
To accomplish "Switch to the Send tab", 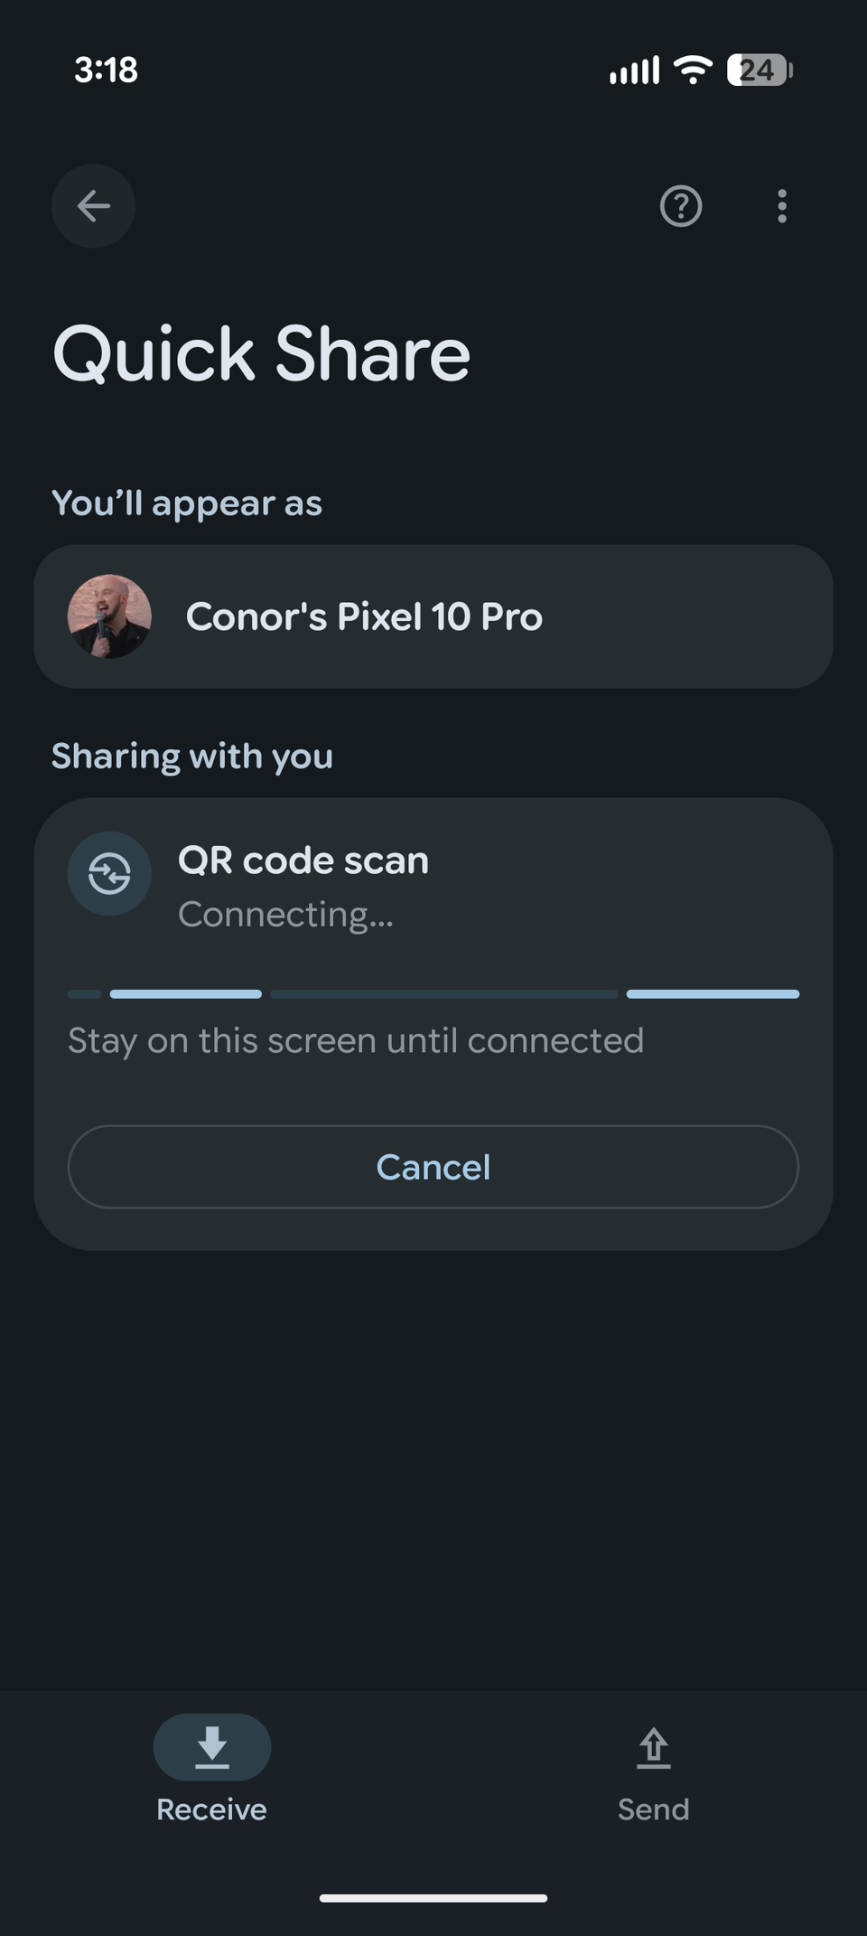I will (653, 1772).
